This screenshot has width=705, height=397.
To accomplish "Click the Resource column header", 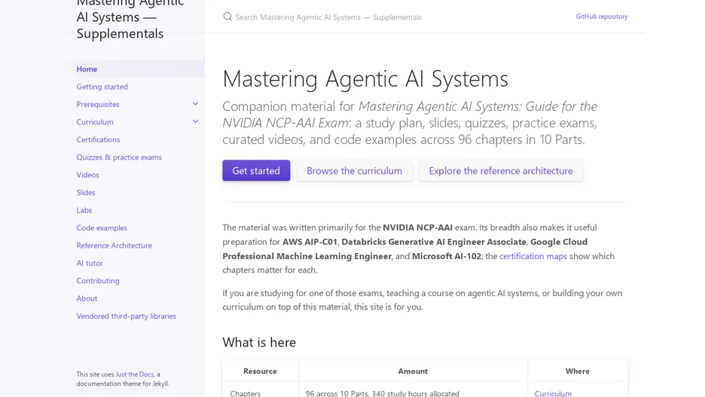I will point(260,371).
